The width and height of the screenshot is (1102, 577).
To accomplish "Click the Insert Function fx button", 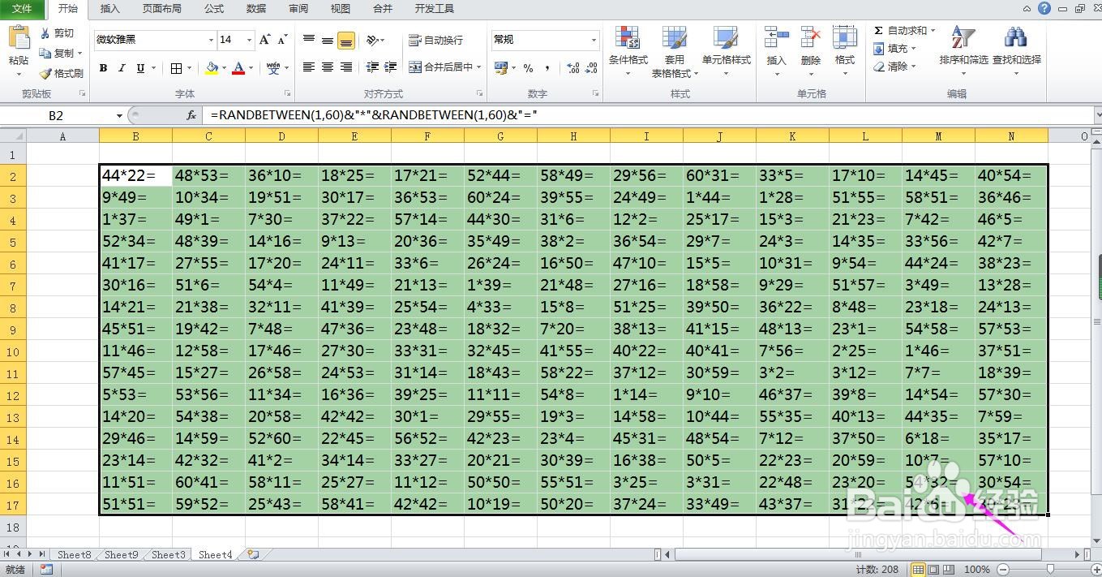I will (x=191, y=116).
